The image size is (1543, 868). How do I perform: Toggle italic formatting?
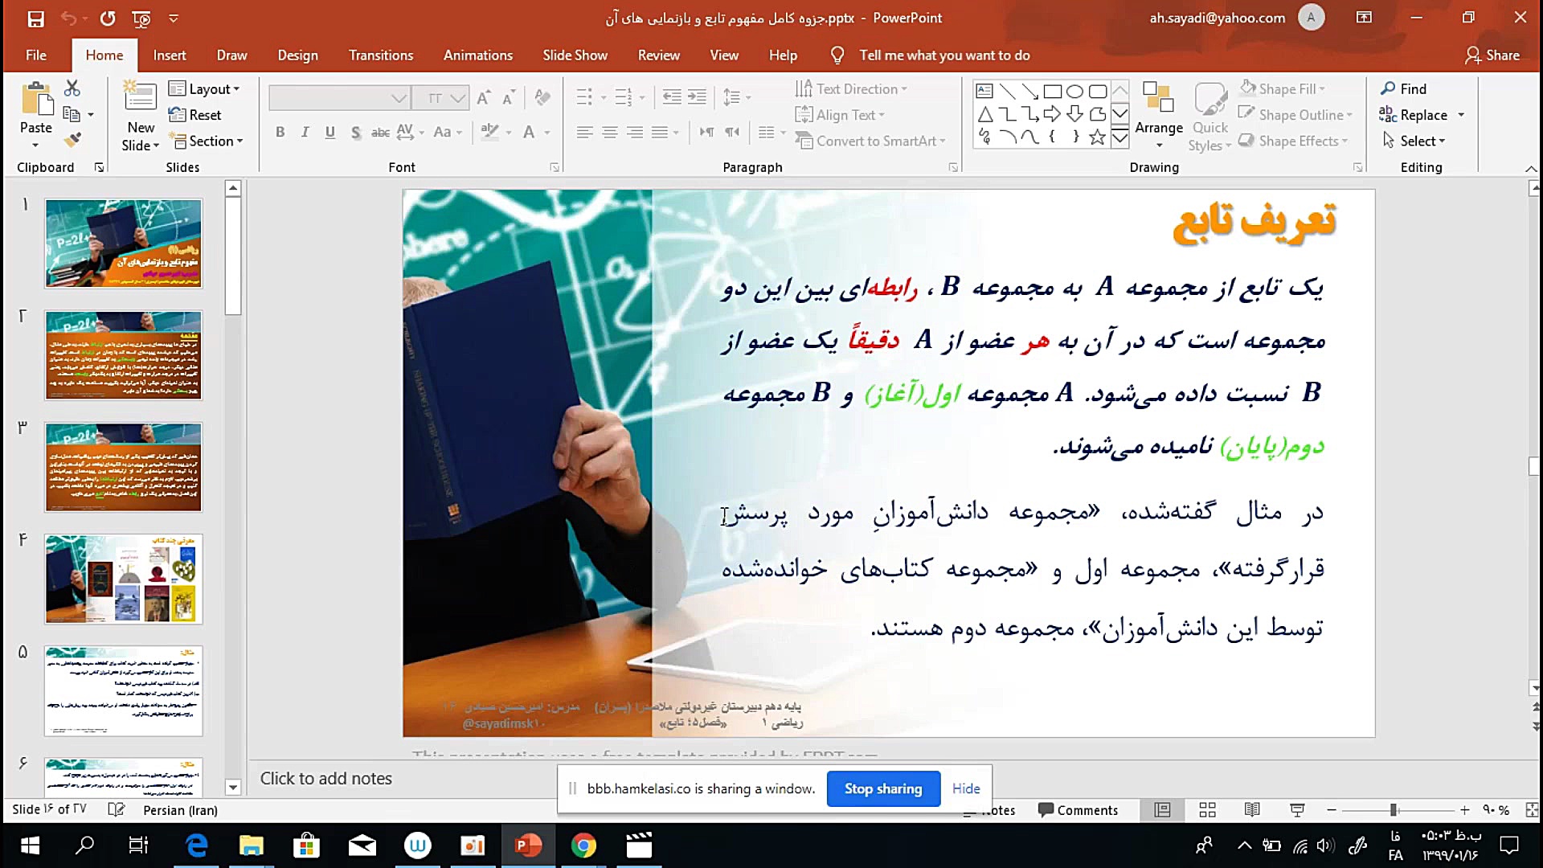coord(305,133)
